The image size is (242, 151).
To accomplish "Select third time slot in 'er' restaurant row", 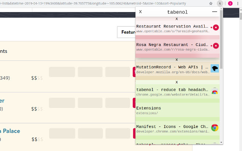I will click(x=118, y=103).
